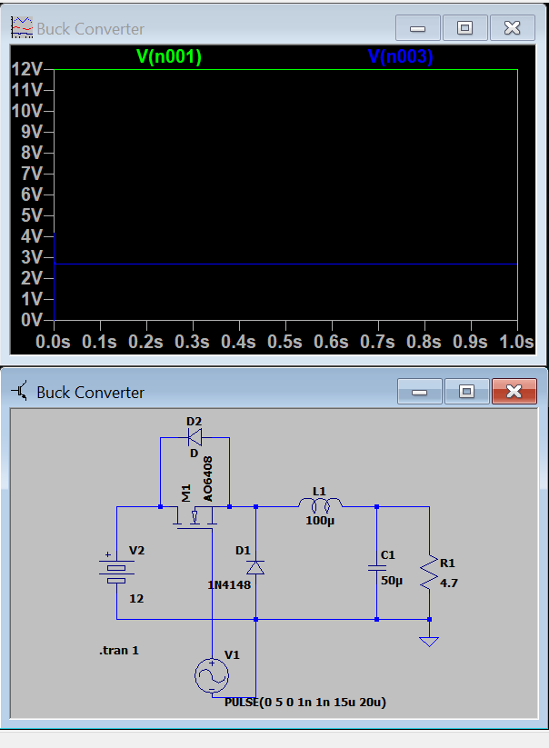The image size is (549, 748).
Task: Close the waveform plot window
Action: coord(513,27)
